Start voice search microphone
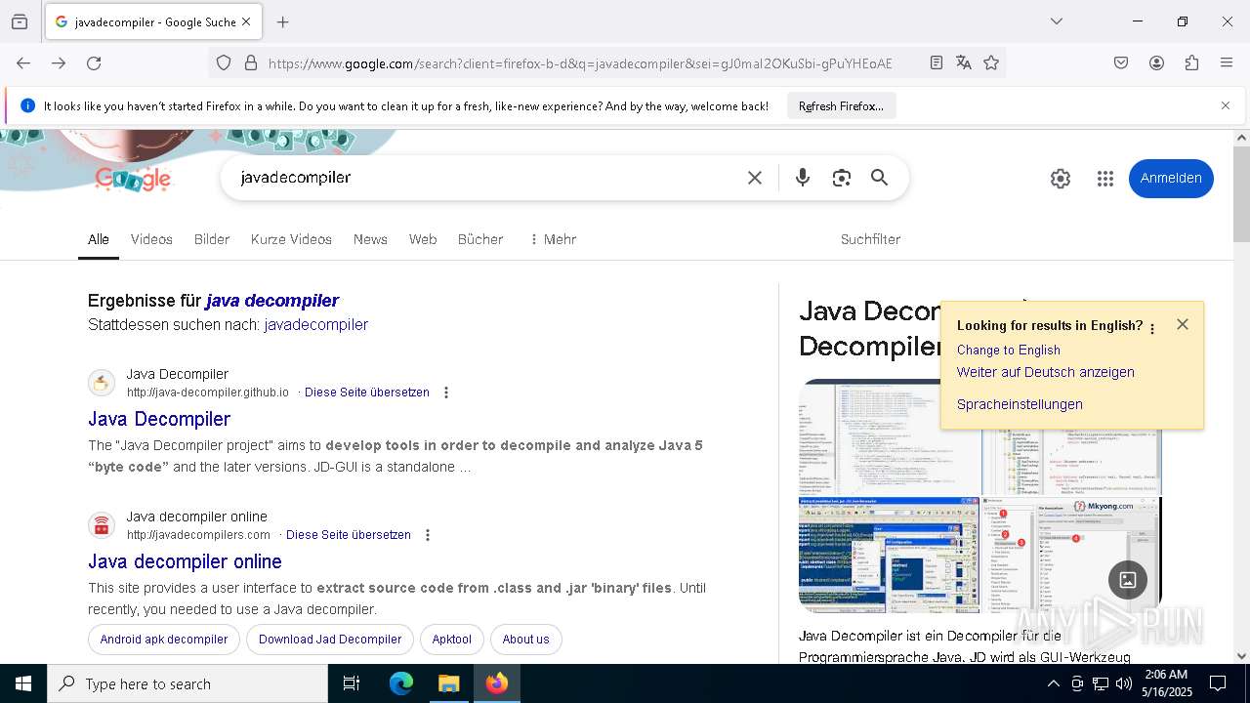Viewport: 1250px width, 703px height. coord(803,178)
